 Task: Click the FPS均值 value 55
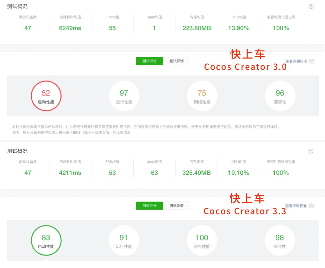pos(112,28)
